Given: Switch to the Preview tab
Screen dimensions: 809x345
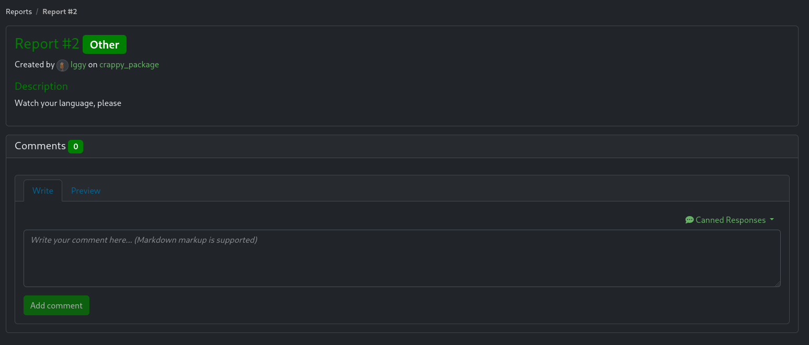Looking at the screenshot, I should (85, 191).
